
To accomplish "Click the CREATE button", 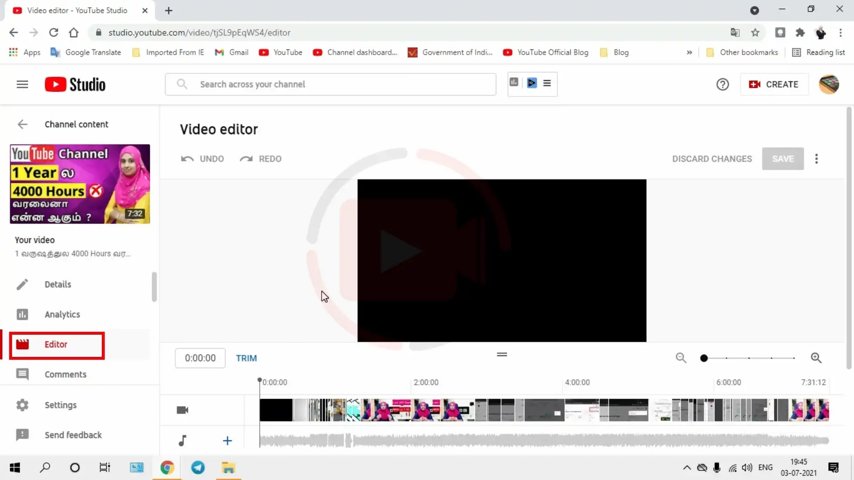I will tap(774, 84).
